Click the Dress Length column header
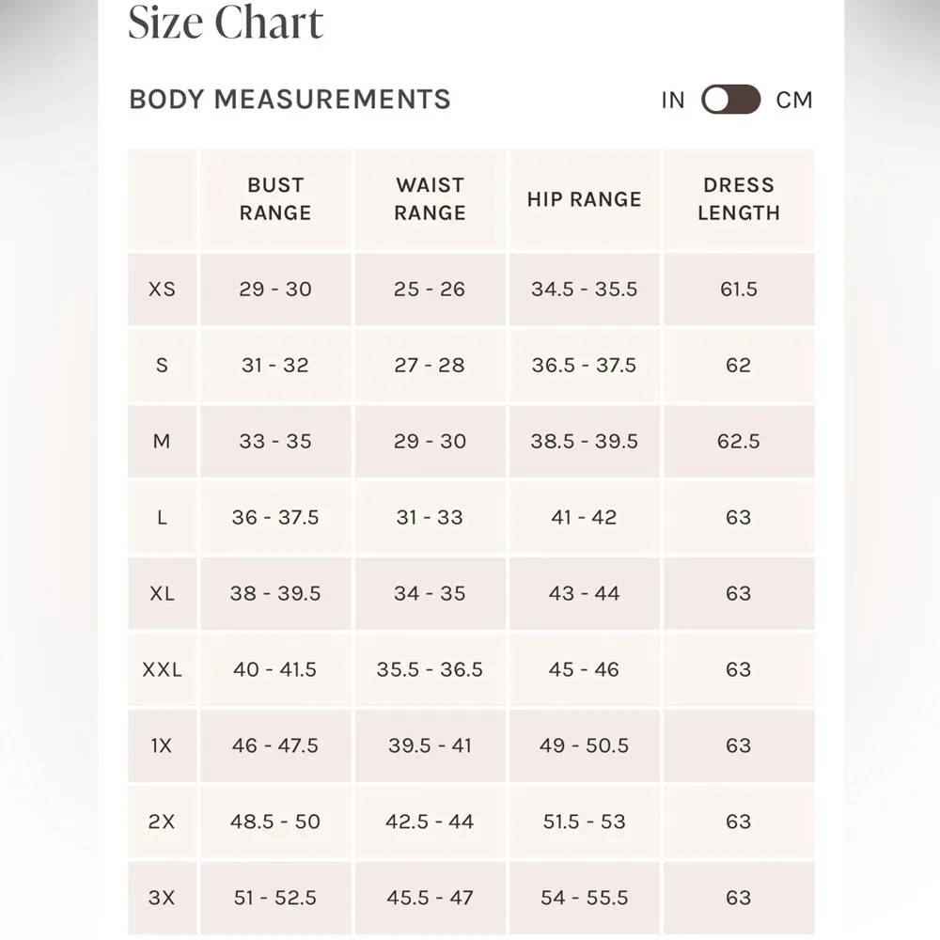This screenshot has width=940, height=940. click(739, 199)
